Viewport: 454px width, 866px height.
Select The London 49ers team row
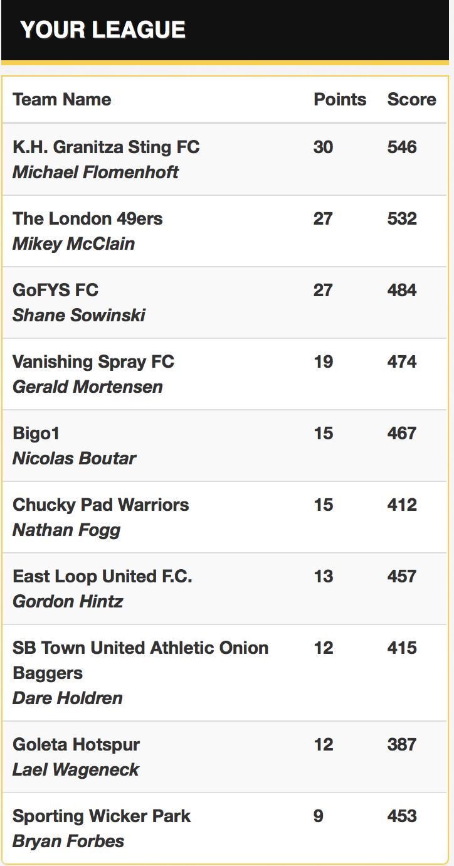tap(225, 231)
